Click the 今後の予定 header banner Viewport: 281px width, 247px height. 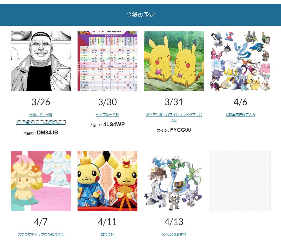tap(140, 15)
